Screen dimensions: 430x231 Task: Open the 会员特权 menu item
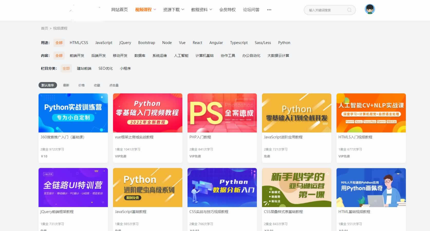(x=227, y=10)
